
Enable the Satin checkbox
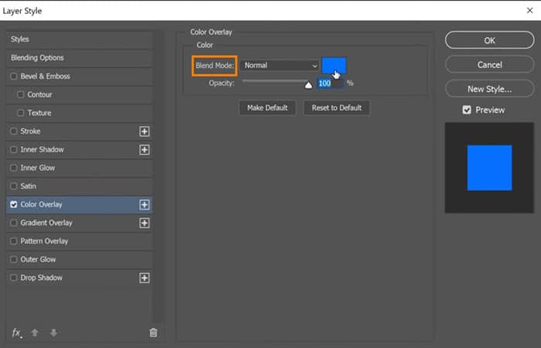14,186
